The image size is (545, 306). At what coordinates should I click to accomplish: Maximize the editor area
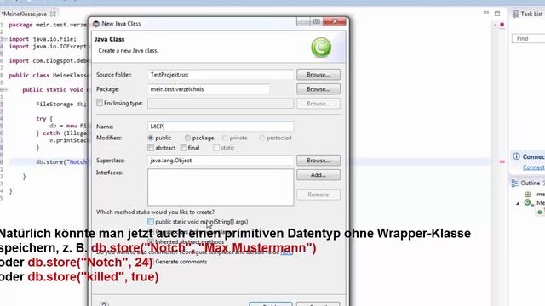497,14
